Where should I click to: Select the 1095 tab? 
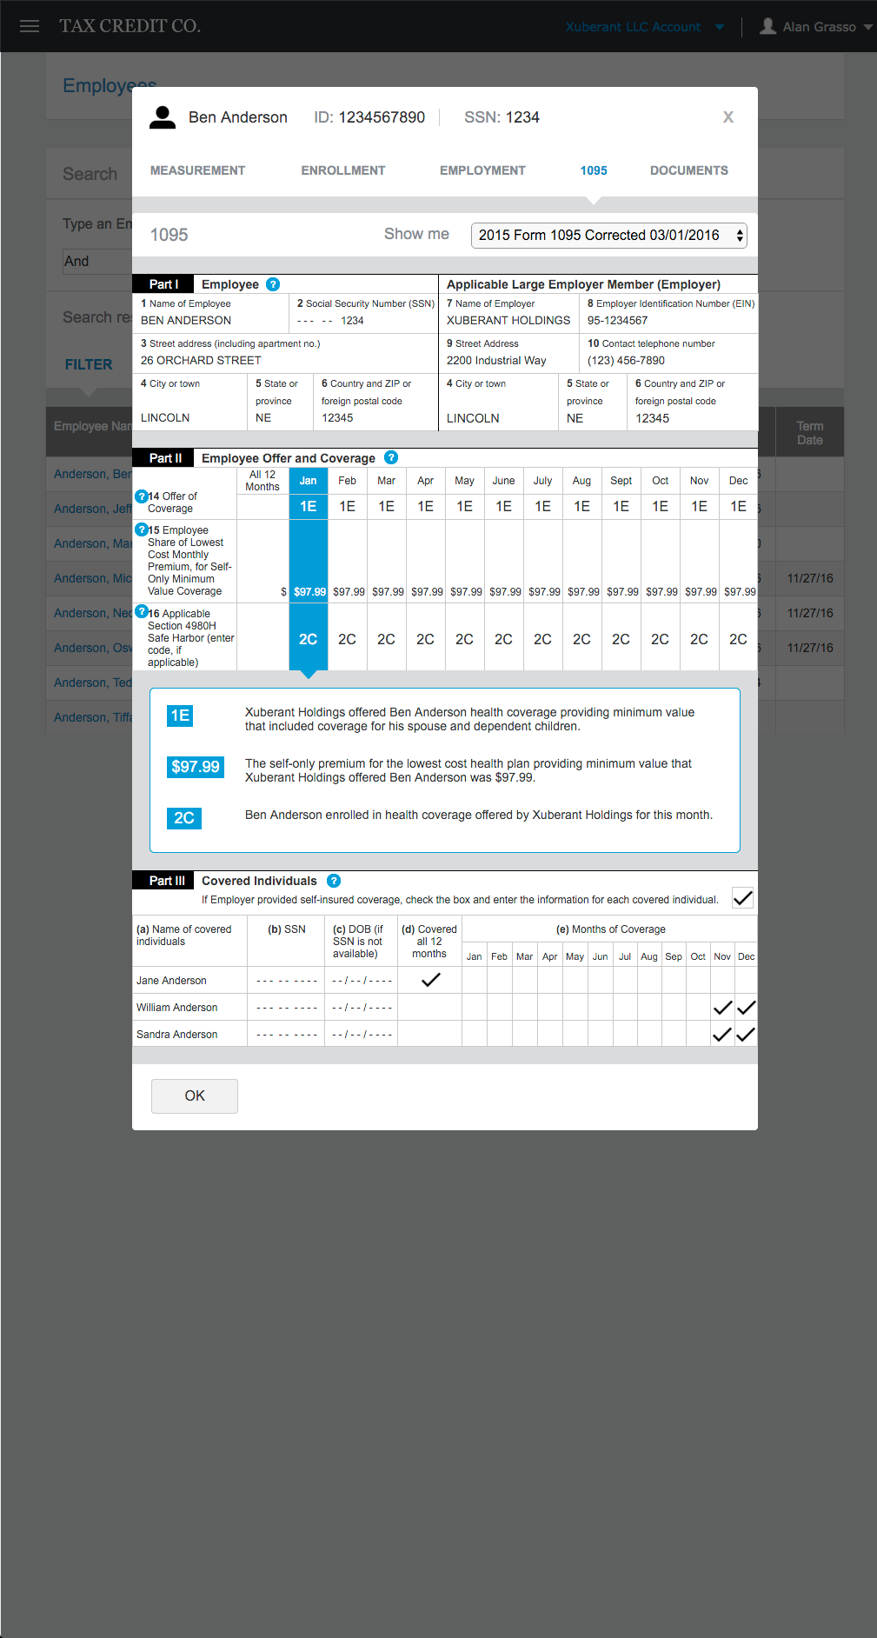click(x=594, y=170)
